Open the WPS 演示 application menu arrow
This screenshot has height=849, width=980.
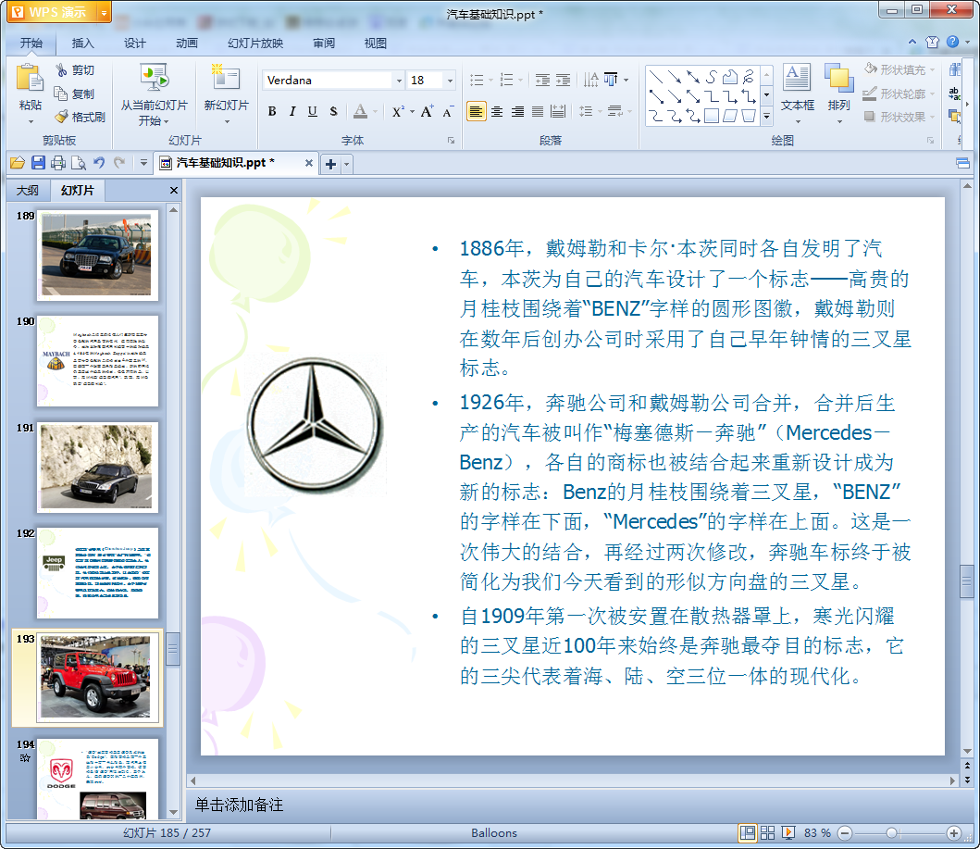105,13
